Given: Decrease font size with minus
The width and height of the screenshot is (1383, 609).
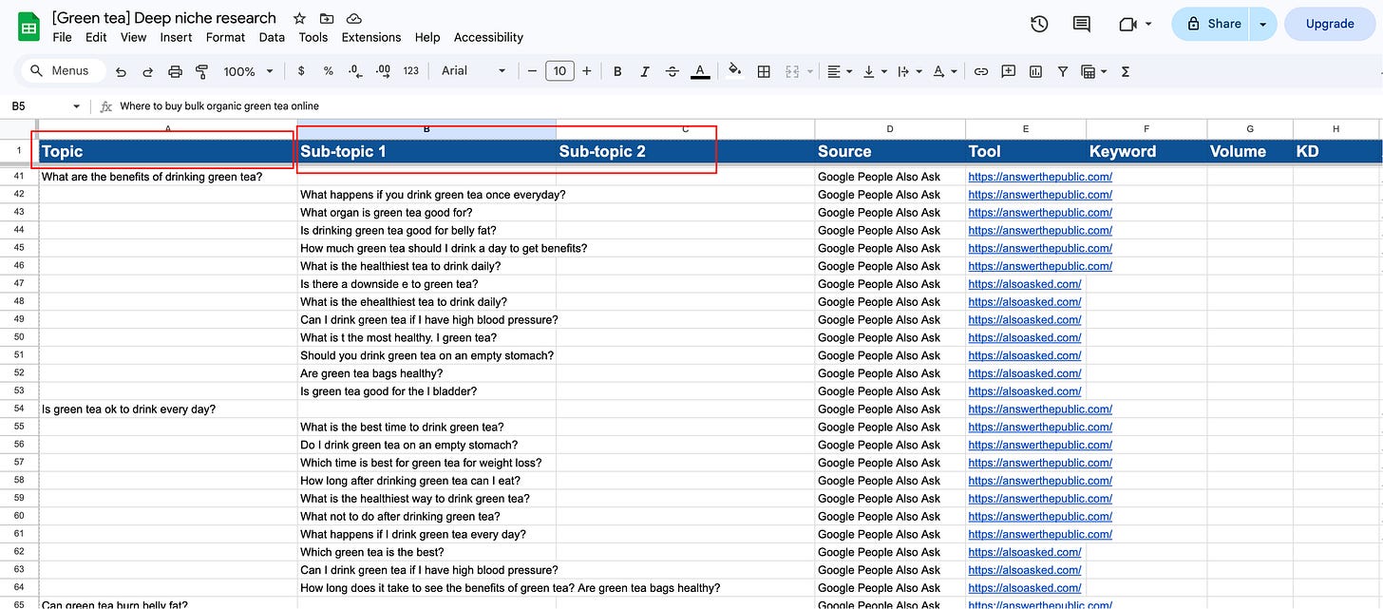Looking at the screenshot, I should pyautogui.click(x=532, y=71).
